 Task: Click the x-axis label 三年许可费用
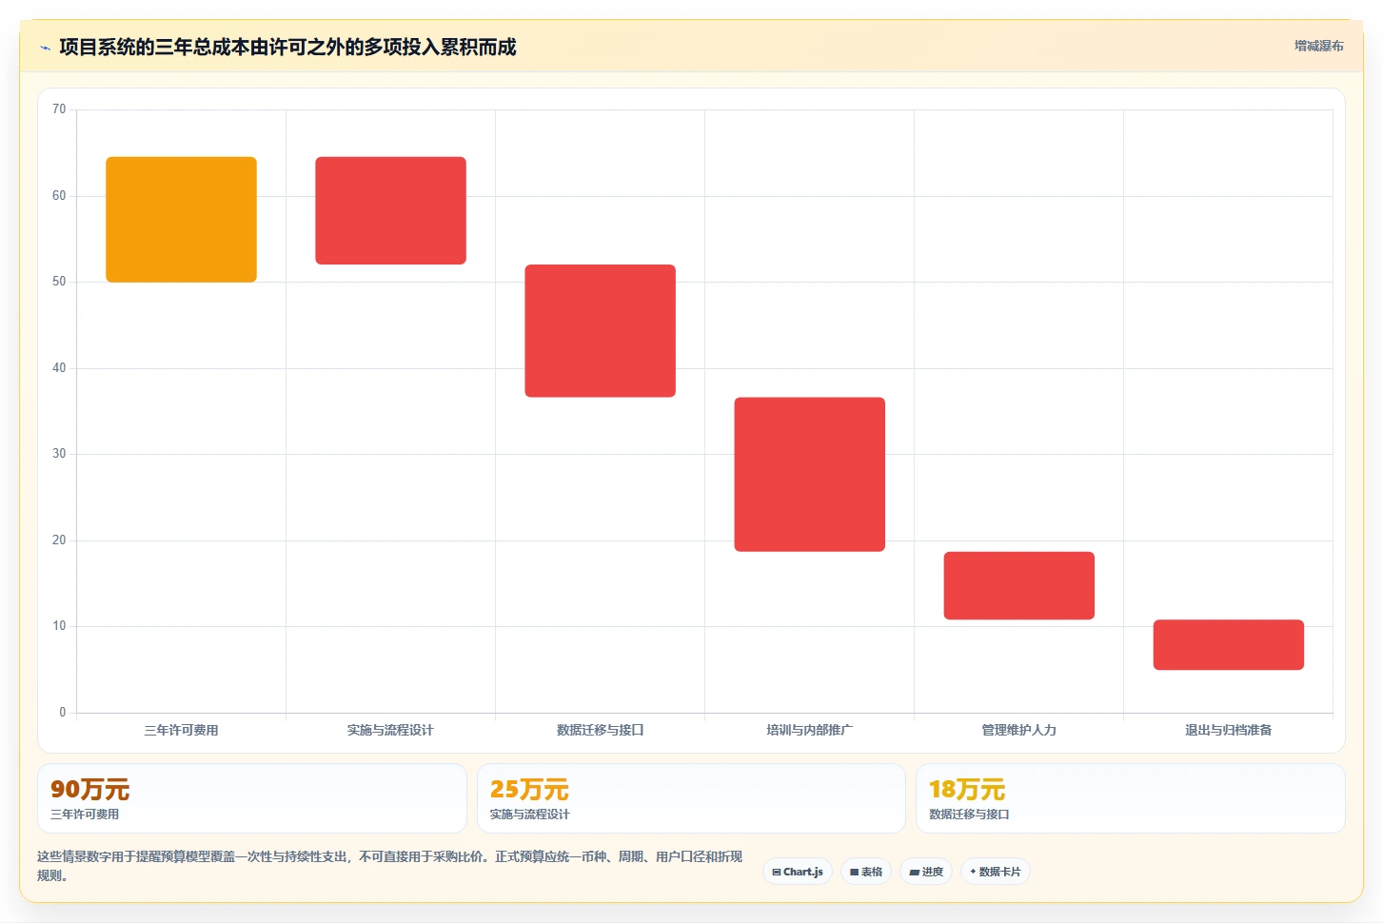(x=181, y=730)
